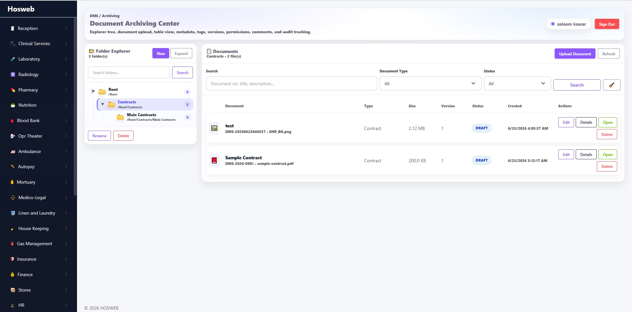Click the Autopsy sidebar icon
632x312 pixels.
pos(13,167)
